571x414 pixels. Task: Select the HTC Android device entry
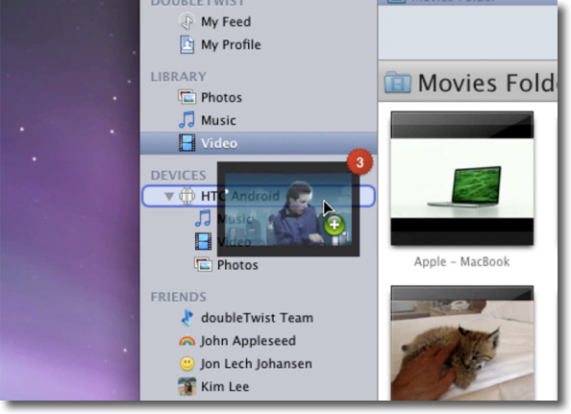[259, 196]
